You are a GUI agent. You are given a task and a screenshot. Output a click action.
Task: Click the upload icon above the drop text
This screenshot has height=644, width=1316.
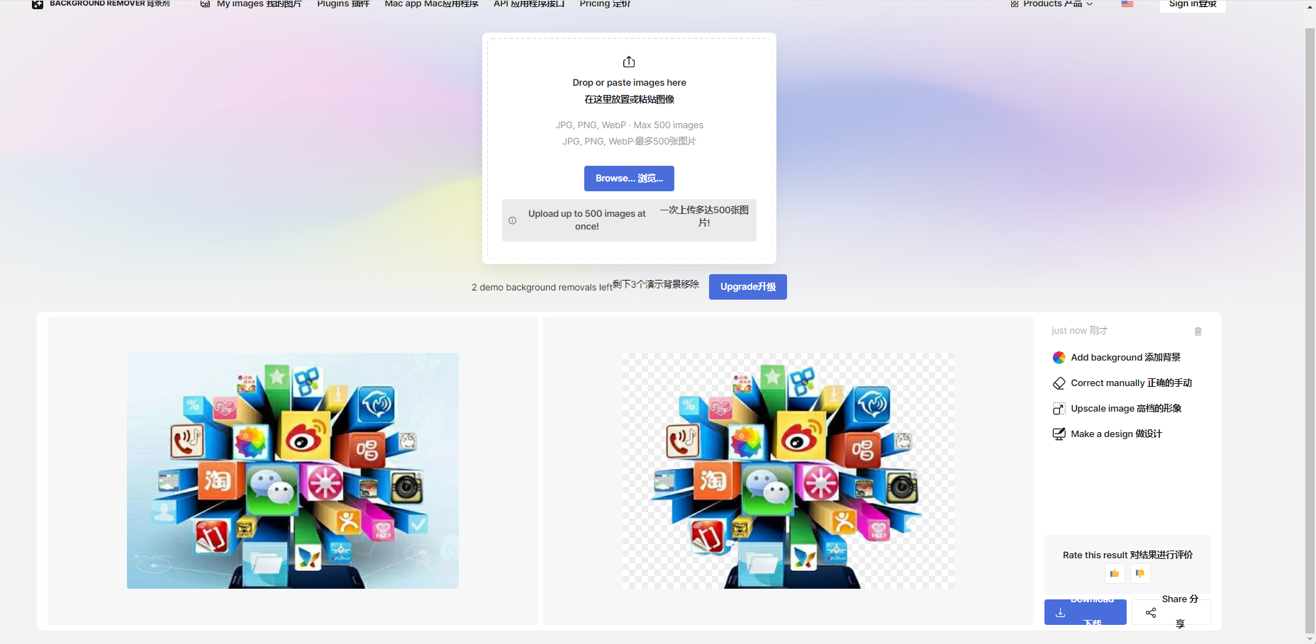tap(629, 62)
